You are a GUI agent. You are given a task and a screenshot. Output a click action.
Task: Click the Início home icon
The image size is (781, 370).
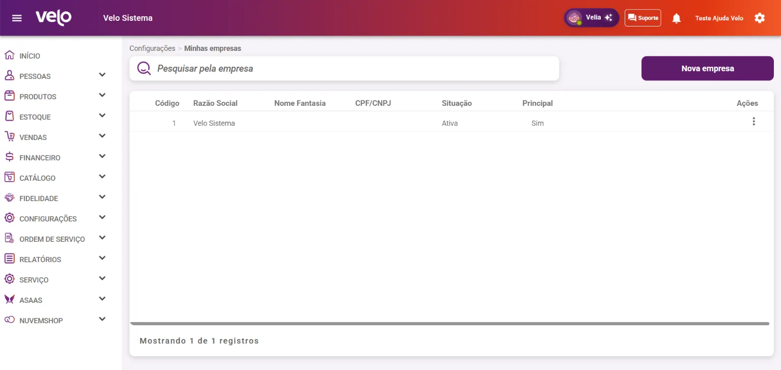pyautogui.click(x=9, y=55)
